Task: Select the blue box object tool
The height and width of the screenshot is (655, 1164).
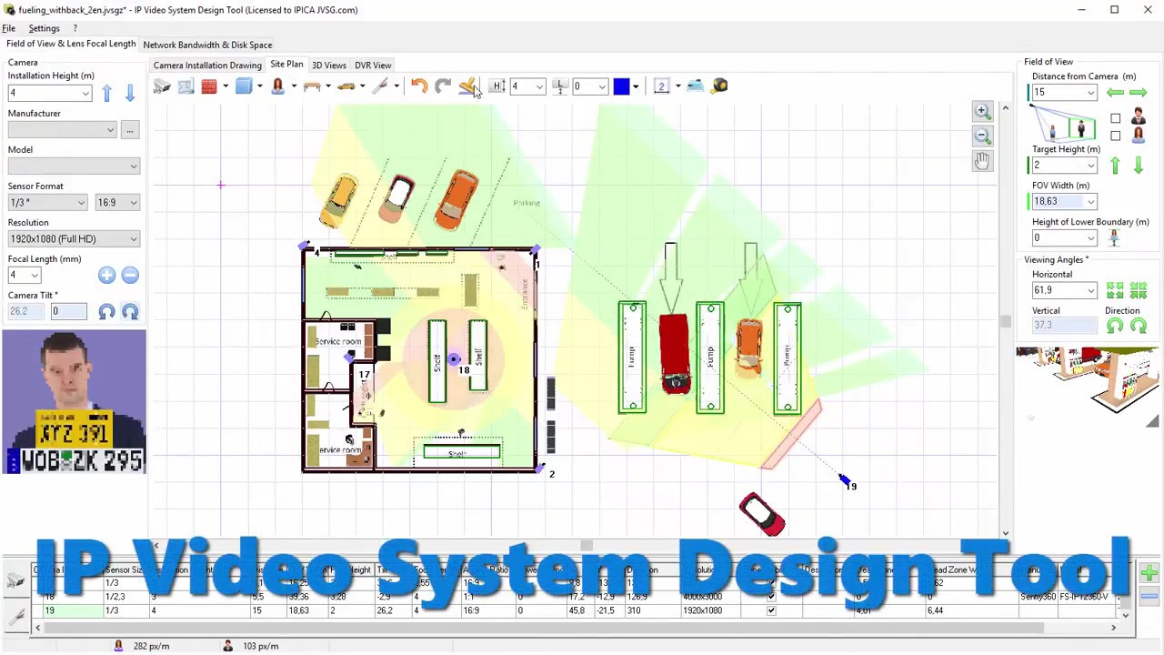Action: pos(244,86)
